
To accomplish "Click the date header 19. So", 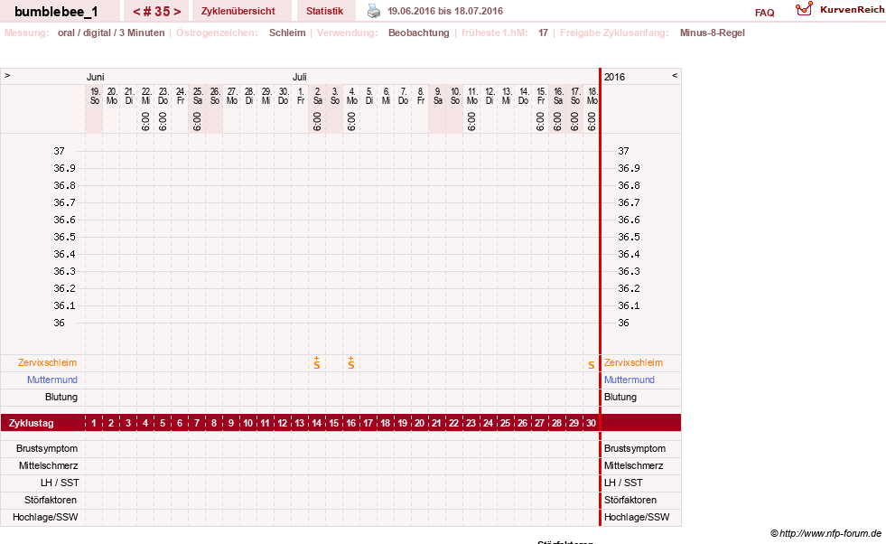I will tap(95, 96).
